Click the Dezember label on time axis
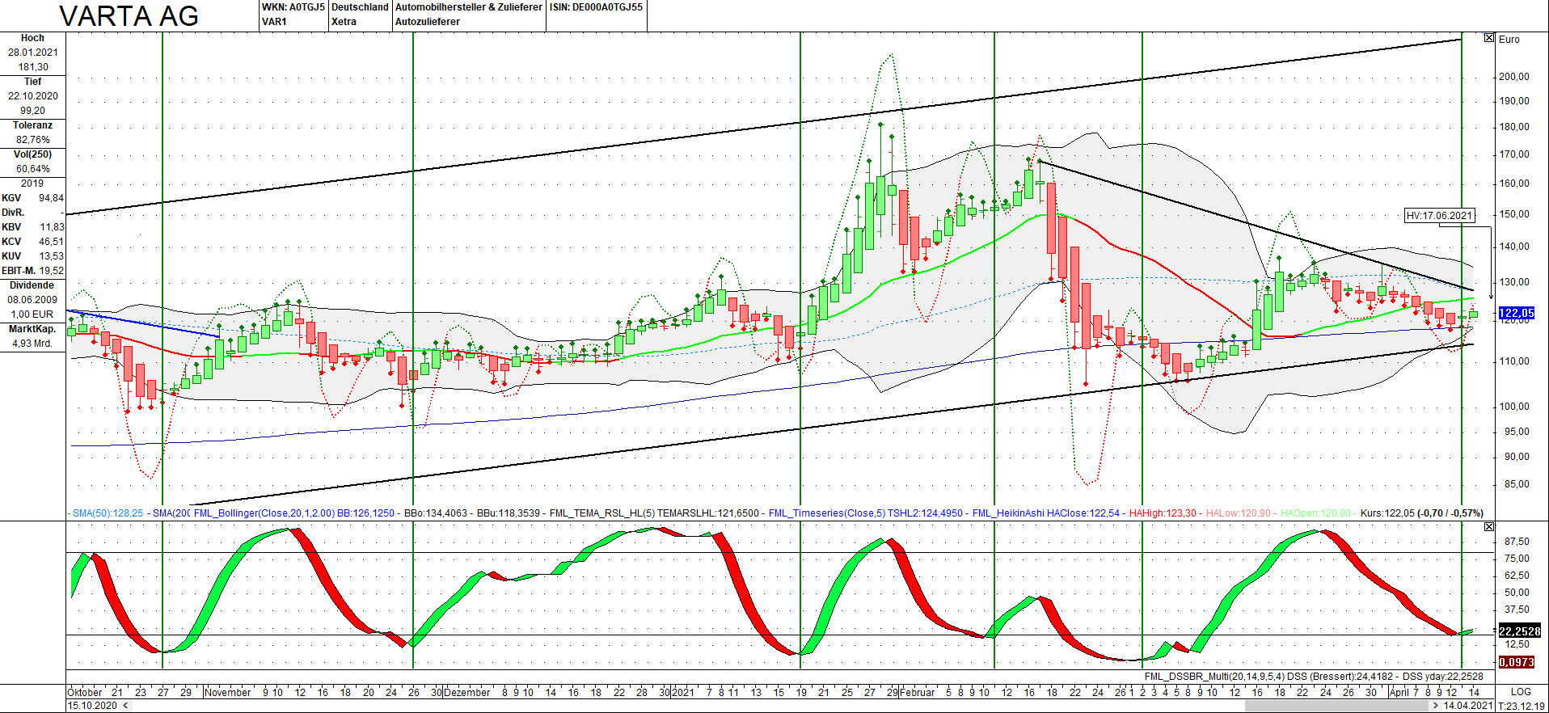Image resolution: width=1549 pixels, height=713 pixels. click(x=467, y=693)
